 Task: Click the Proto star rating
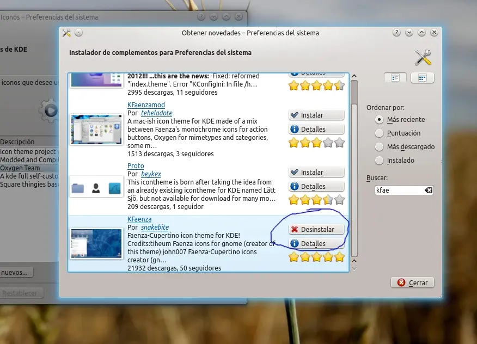point(316,200)
